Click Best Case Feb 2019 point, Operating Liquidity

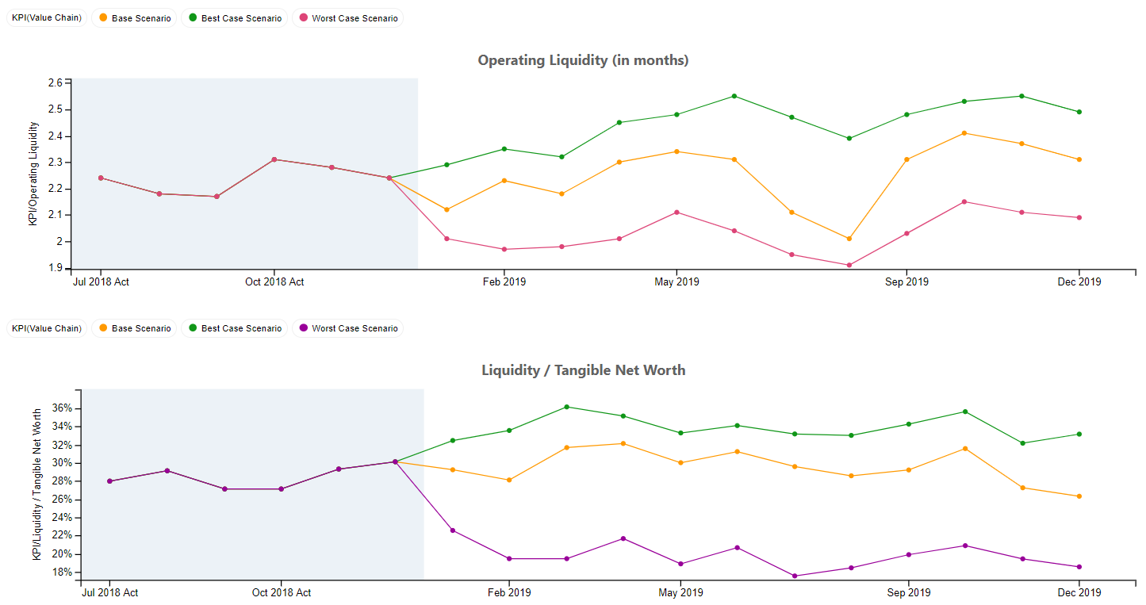(504, 149)
